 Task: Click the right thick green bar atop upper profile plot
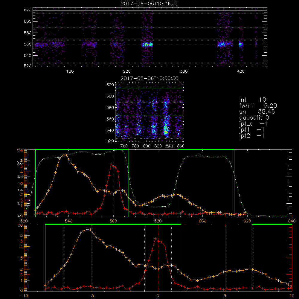click(x=206, y=149)
